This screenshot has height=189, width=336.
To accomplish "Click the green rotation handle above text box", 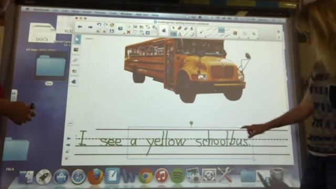I will pos(191,123).
